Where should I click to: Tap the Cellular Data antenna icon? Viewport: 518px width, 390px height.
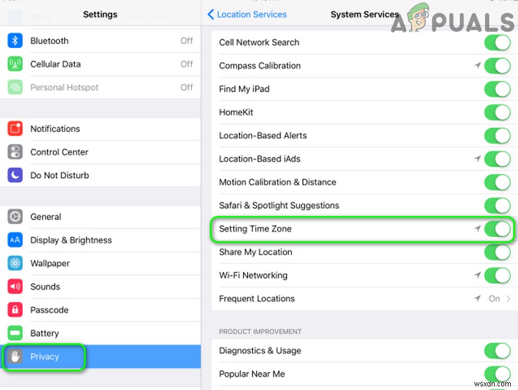[x=15, y=64]
